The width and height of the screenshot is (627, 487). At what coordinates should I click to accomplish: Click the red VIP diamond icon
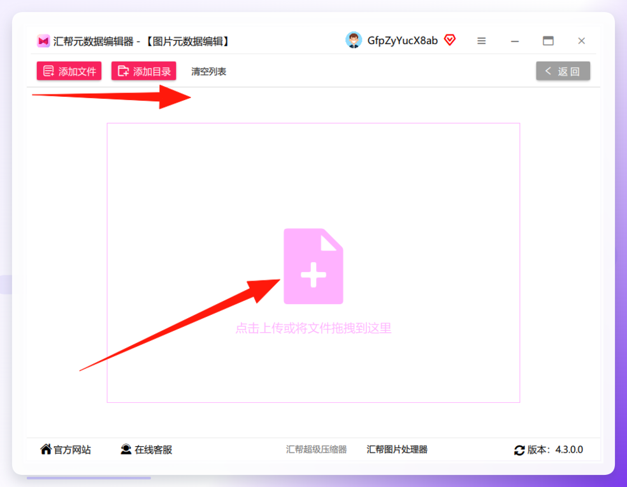(450, 40)
